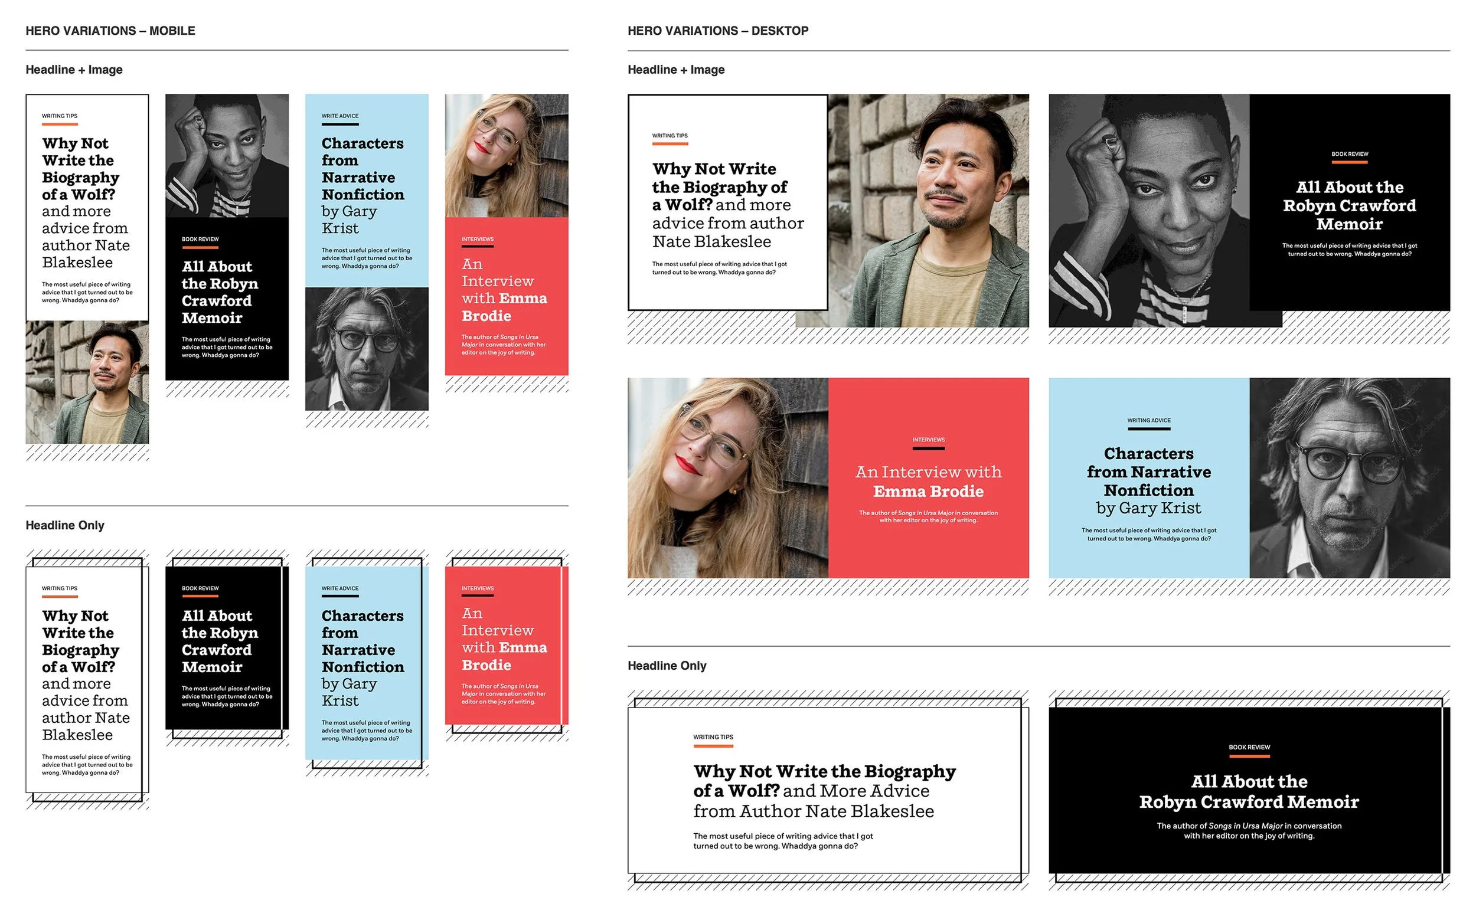
Task: Click mobile Robyn Crawford portrait image
Action: pyautogui.click(x=227, y=155)
